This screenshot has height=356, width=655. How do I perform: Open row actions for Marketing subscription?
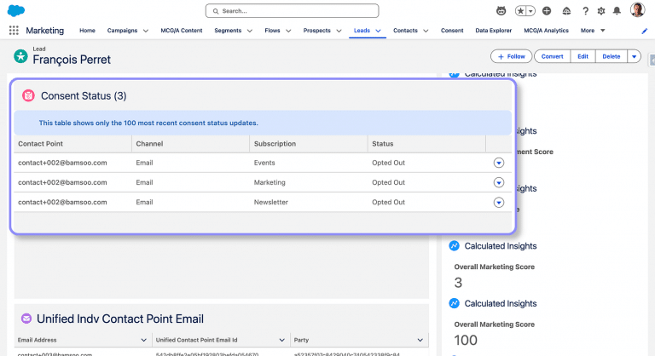pos(499,182)
